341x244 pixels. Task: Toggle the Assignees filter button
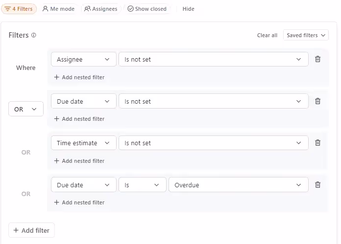click(101, 9)
